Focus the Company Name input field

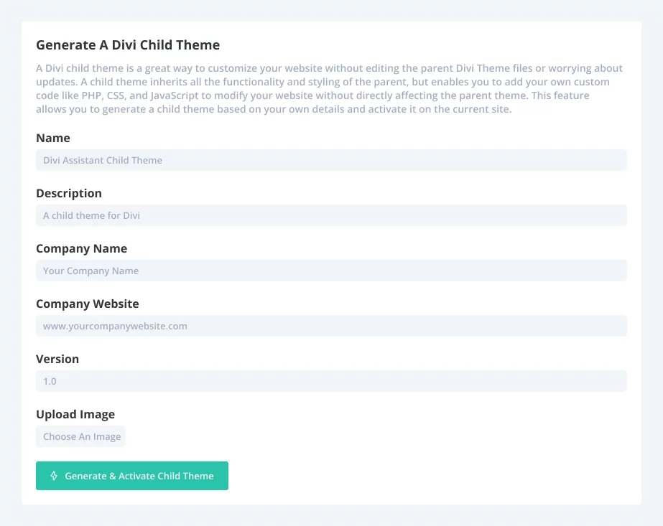tap(331, 271)
